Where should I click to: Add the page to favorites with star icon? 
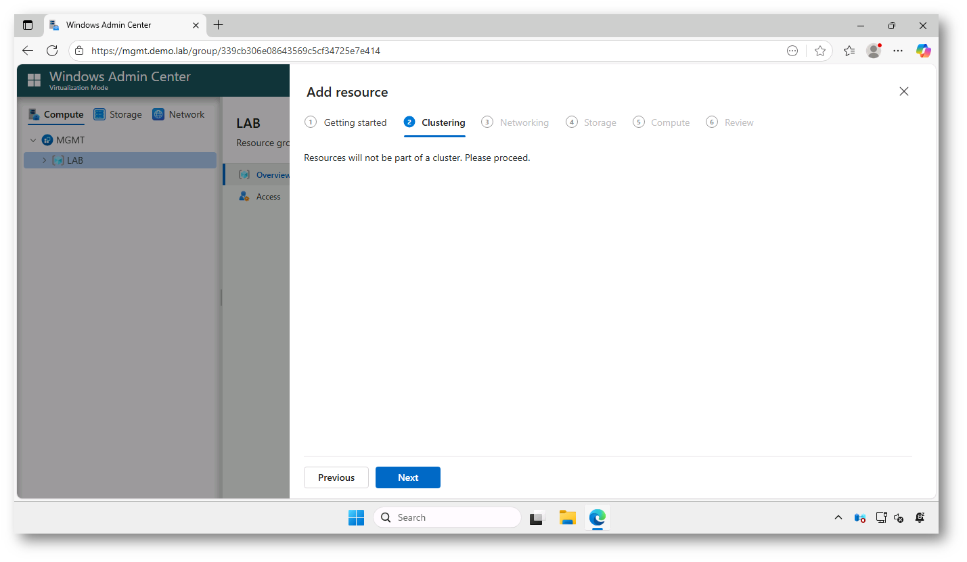pyautogui.click(x=820, y=50)
